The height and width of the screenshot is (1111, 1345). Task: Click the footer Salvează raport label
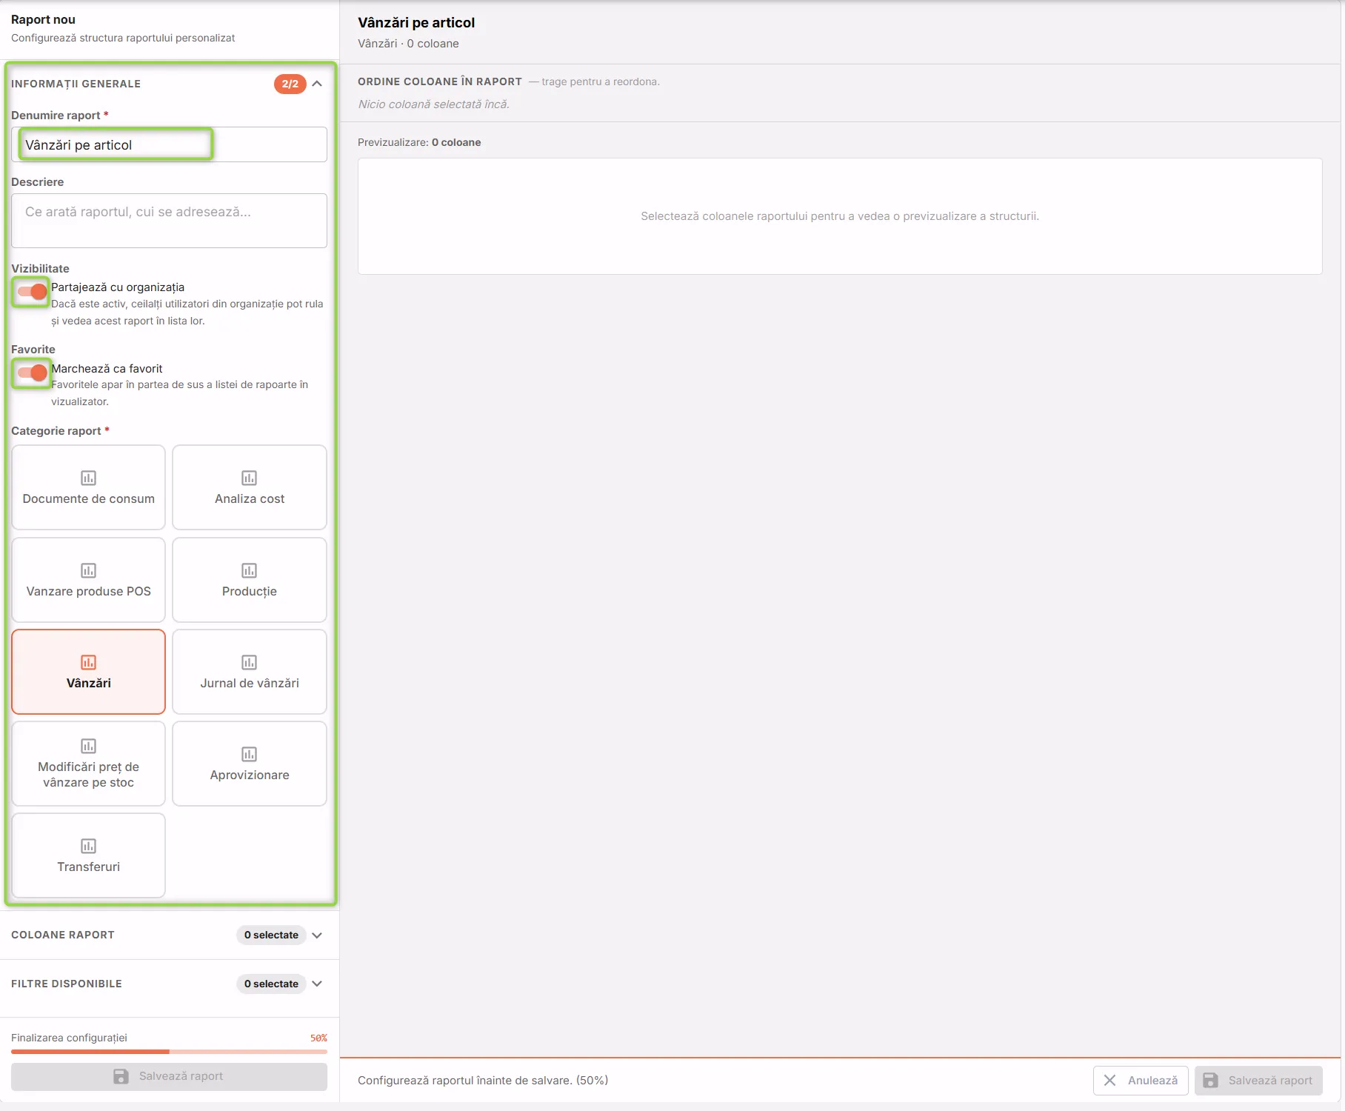click(x=1270, y=1081)
